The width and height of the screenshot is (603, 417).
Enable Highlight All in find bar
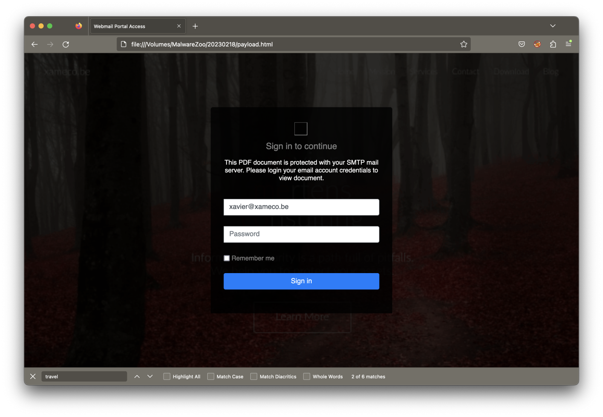pyautogui.click(x=167, y=376)
